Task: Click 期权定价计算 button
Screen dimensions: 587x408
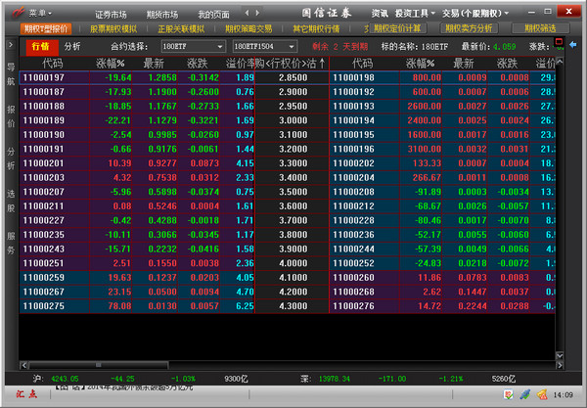Action: (397, 28)
